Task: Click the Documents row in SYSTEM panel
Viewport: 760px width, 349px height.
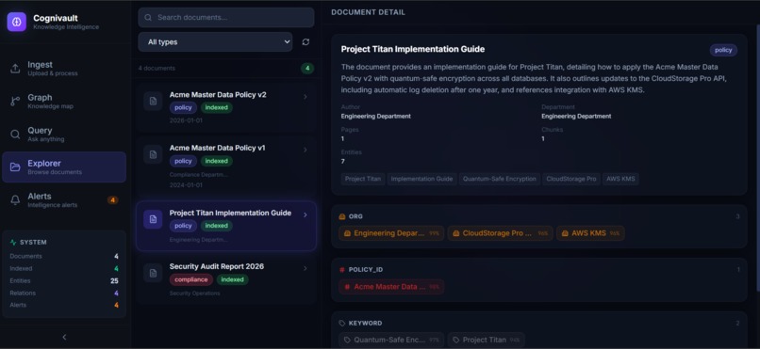Action: pyautogui.click(x=64, y=256)
